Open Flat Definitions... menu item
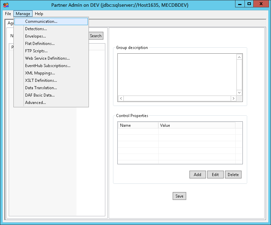Viewport: 271px width, 225px height. tap(40, 44)
